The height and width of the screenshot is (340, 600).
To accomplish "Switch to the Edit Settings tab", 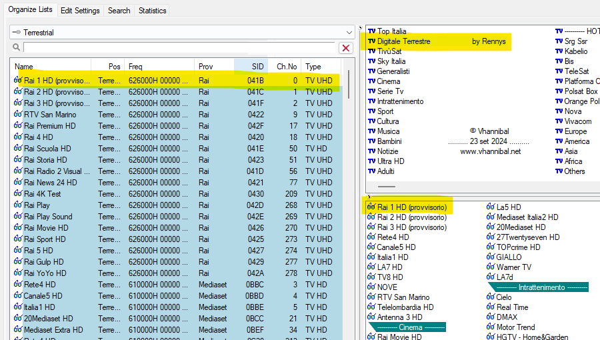I will pos(80,11).
